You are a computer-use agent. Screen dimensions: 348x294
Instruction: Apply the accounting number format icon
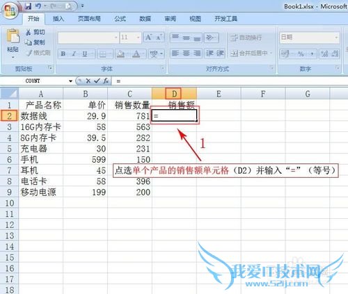click(285, 54)
